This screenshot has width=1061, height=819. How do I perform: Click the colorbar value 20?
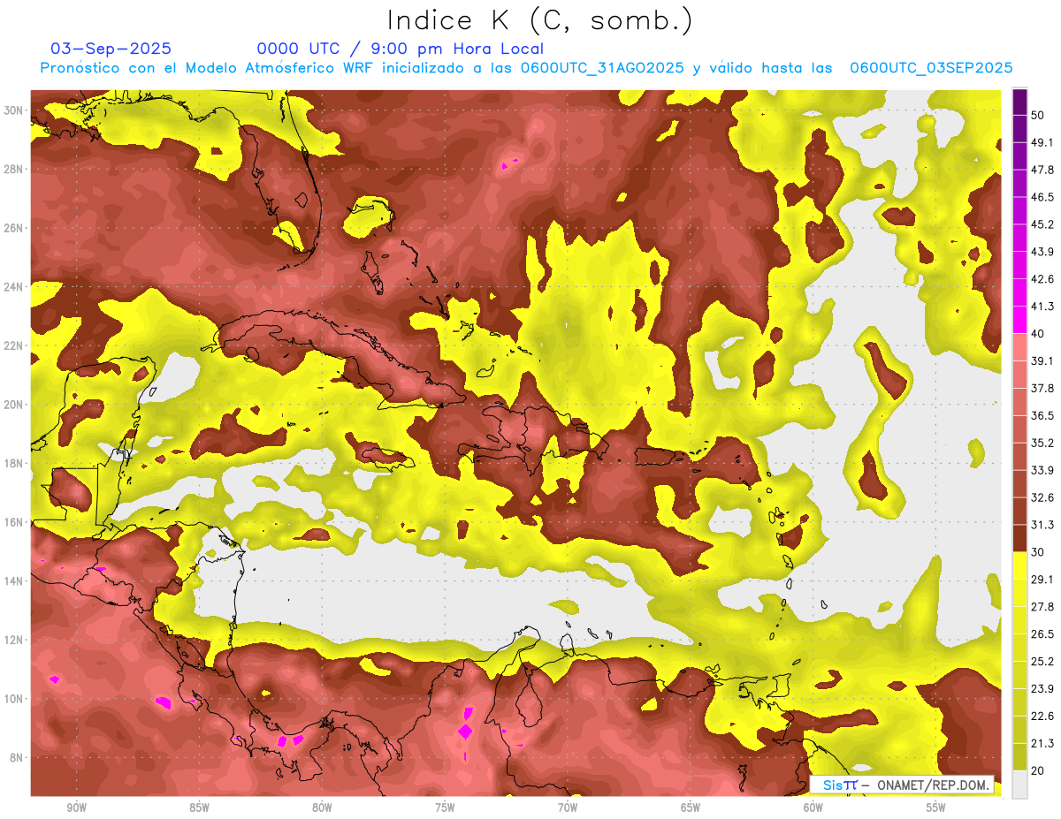click(1038, 770)
